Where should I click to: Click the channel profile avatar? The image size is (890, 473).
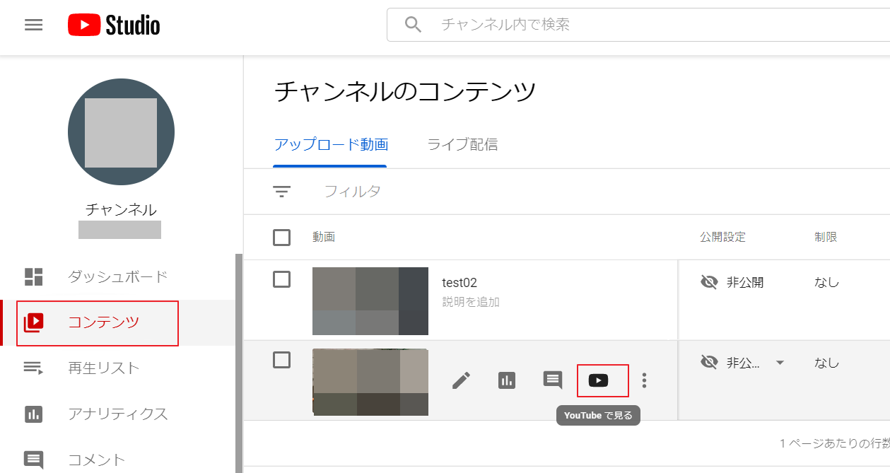click(x=121, y=132)
